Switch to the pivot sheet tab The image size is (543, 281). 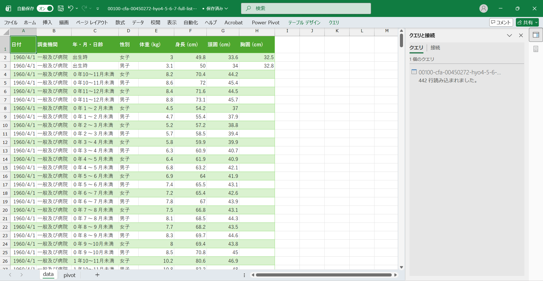click(x=70, y=275)
